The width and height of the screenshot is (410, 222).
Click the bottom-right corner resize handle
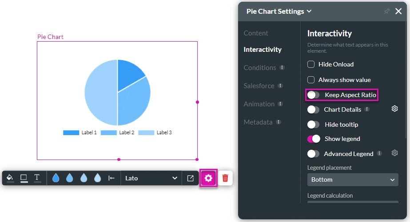197,160
